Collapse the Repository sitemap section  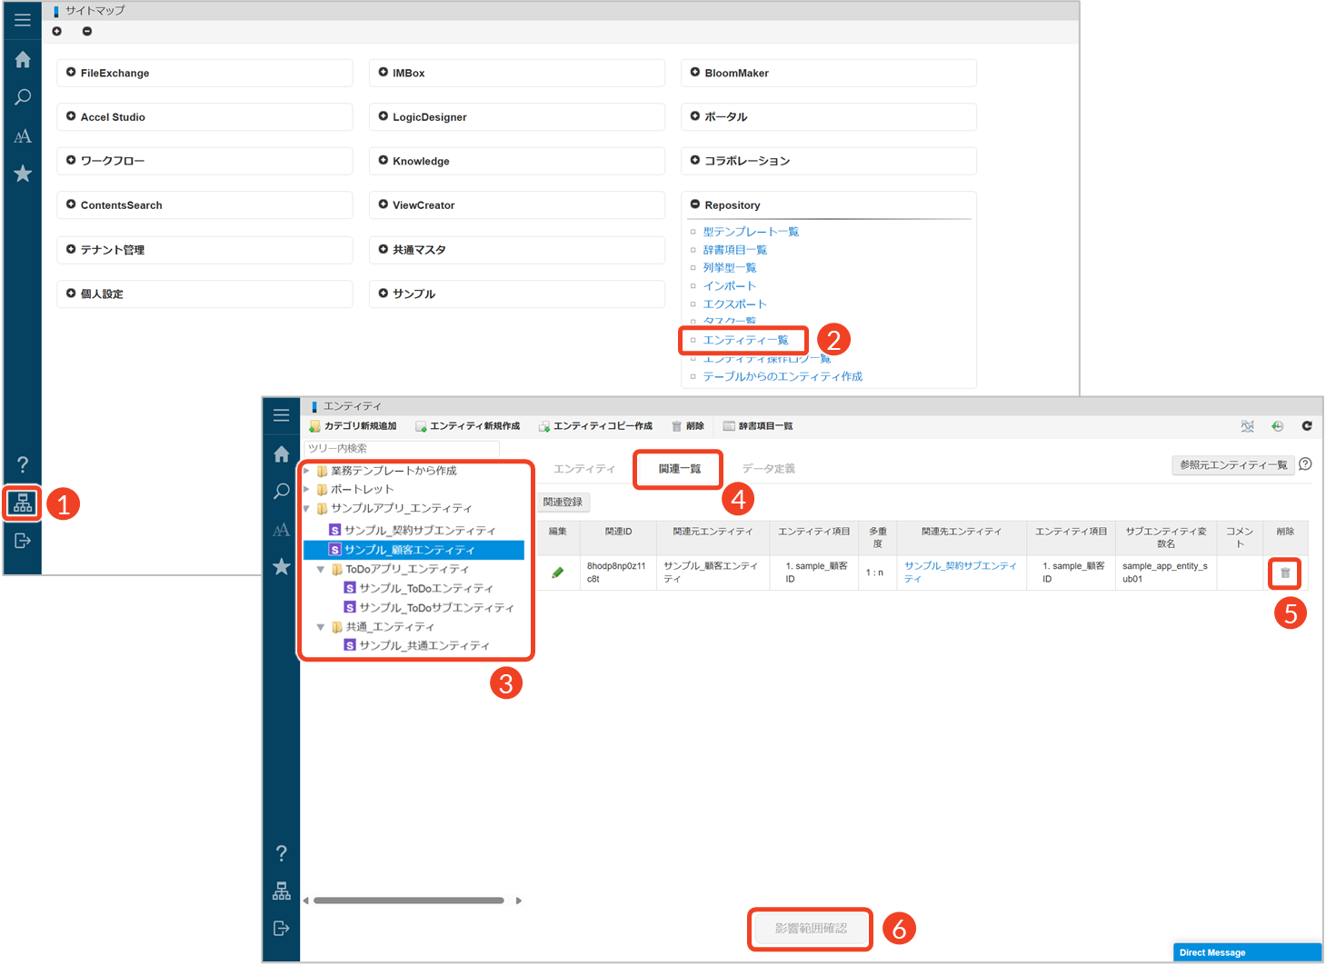pyautogui.click(x=695, y=205)
